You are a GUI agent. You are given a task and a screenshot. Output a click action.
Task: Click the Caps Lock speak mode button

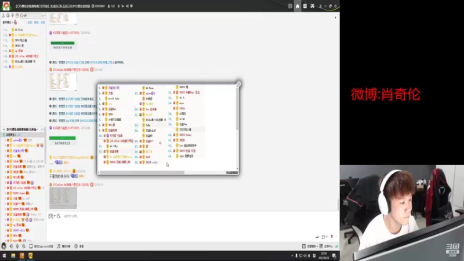(x=41, y=246)
